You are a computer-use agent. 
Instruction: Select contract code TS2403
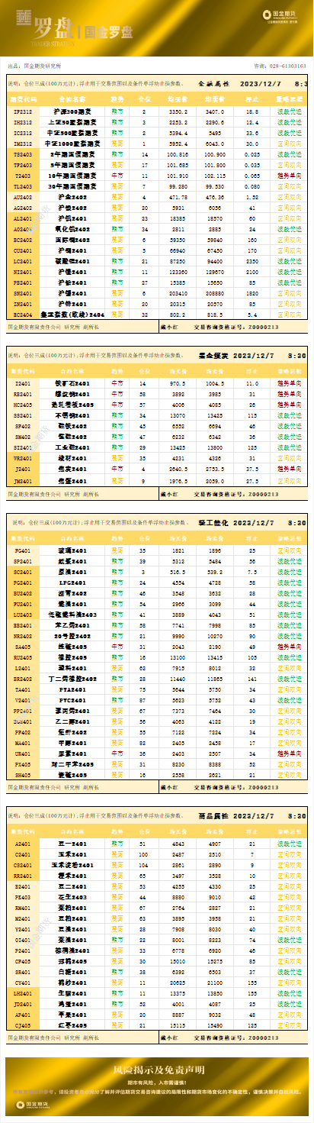[x=23, y=154]
